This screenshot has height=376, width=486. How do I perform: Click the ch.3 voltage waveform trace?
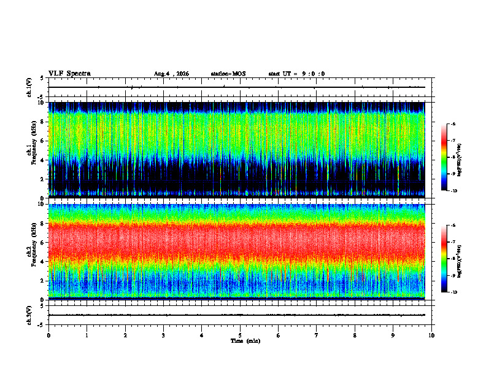[x=236, y=315]
